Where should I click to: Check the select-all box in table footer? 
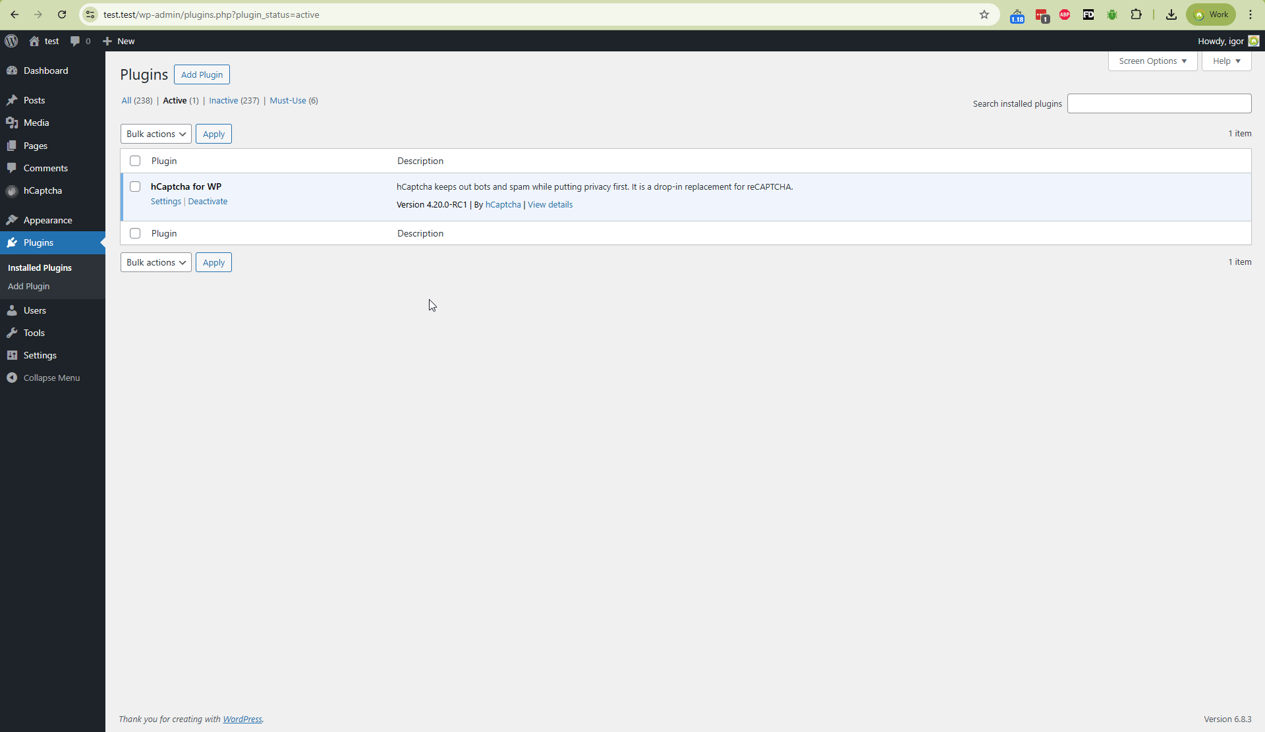[x=135, y=233]
